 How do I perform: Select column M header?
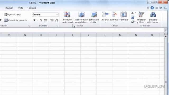[x=120, y=35]
